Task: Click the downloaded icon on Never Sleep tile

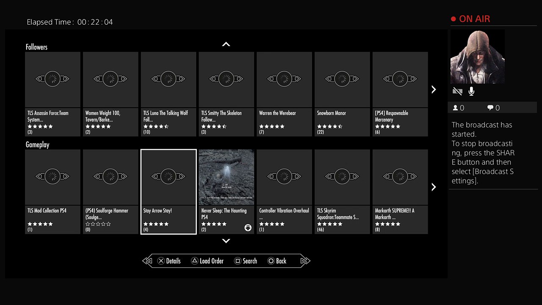Action: [x=248, y=228]
